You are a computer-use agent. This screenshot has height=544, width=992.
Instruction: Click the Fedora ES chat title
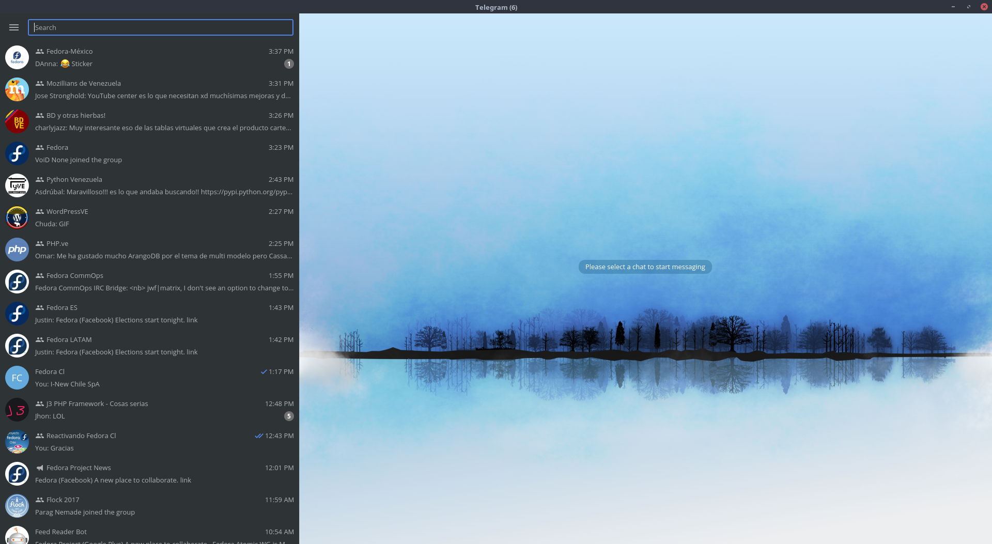62,307
